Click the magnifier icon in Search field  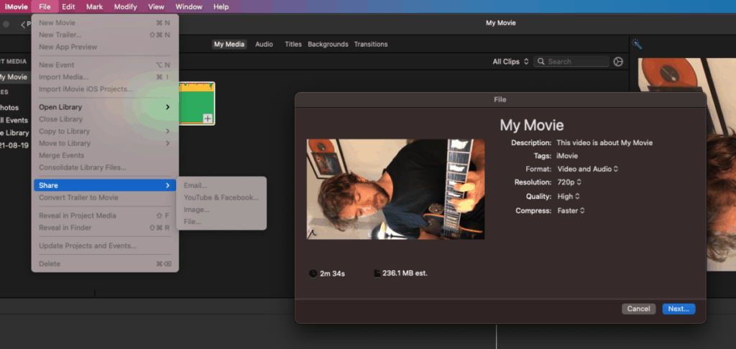541,62
